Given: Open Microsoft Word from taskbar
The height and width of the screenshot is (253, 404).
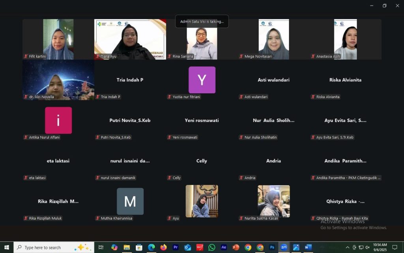Looking at the screenshot, I should tap(308, 247).
